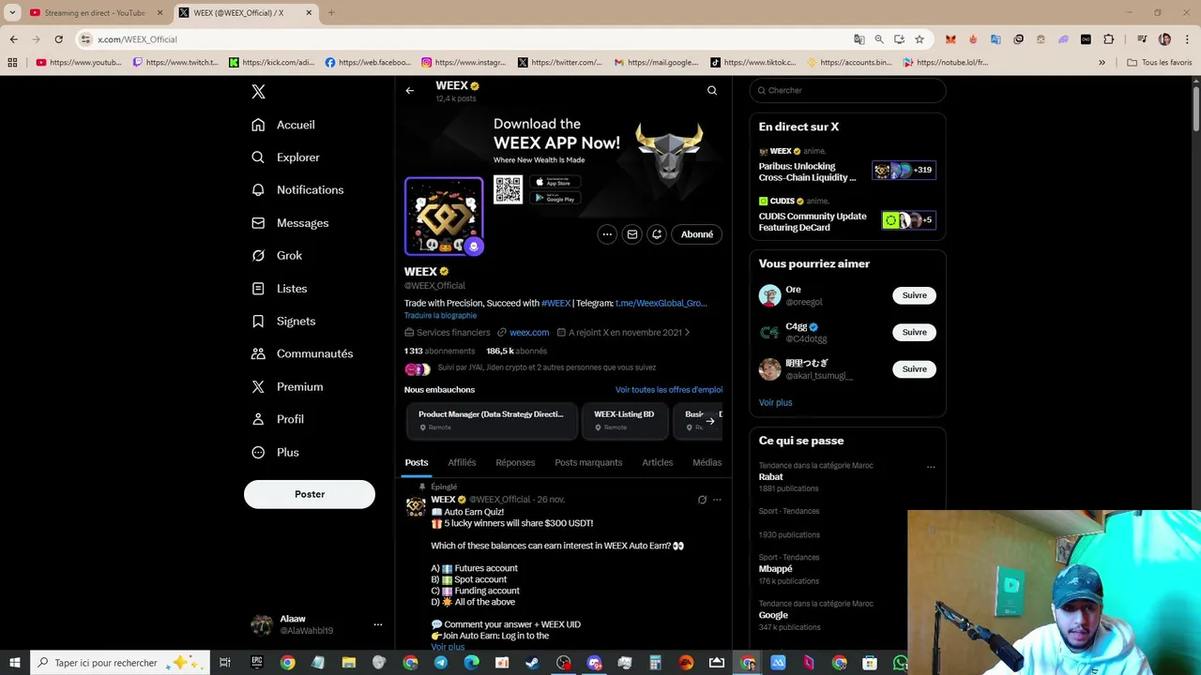
Task: Click the message envelope icon on profile
Action: [x=632, y=234]
